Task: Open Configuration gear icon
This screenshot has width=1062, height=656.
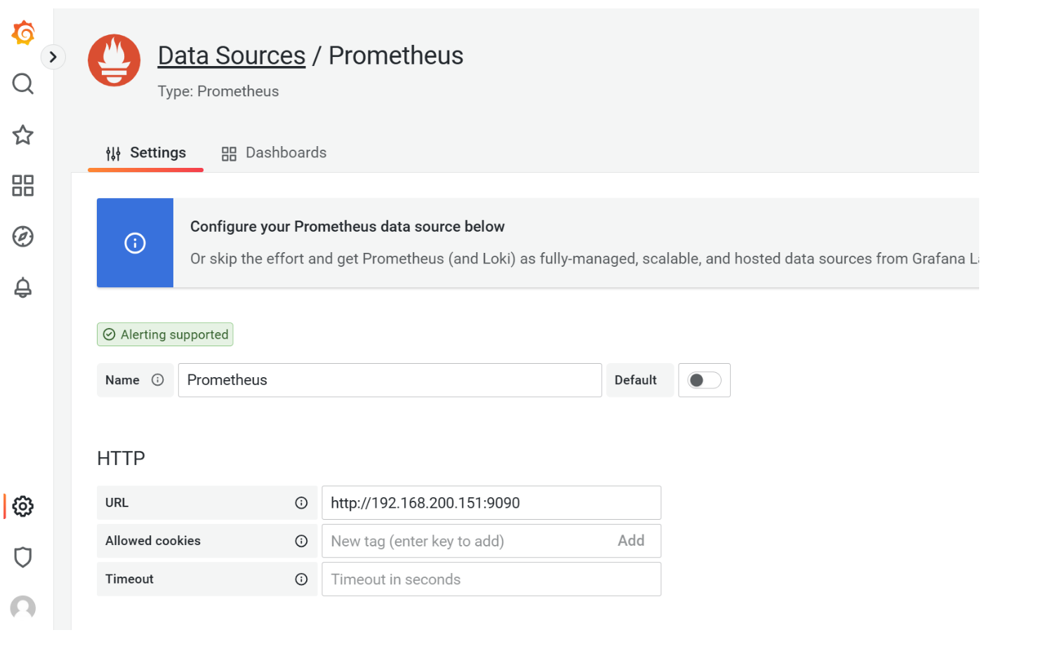Action: click(23, 506)
